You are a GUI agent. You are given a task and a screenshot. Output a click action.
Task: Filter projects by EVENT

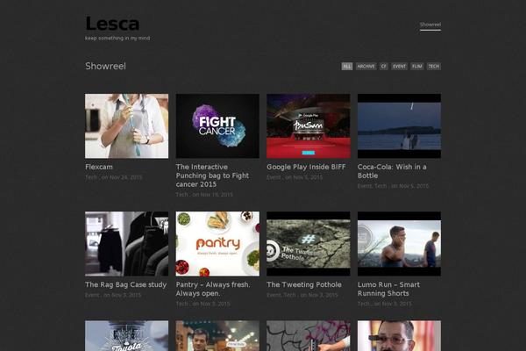click(x=399, y=67)
